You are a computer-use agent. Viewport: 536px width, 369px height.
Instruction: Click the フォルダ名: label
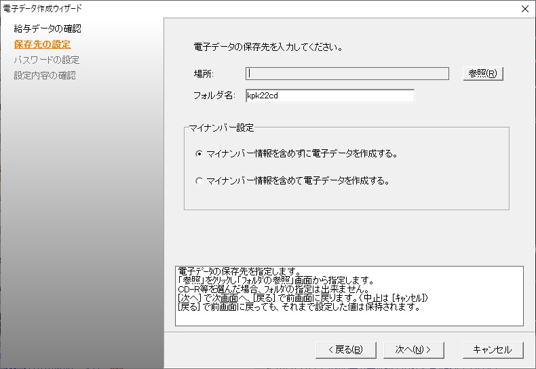click(214, 96)
